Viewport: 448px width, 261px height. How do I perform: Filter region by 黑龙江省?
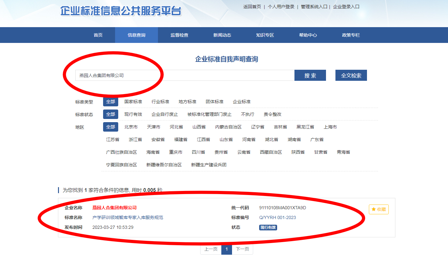click(x=305, y=127)
